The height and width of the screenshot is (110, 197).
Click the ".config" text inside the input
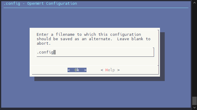tap(45, 52)
